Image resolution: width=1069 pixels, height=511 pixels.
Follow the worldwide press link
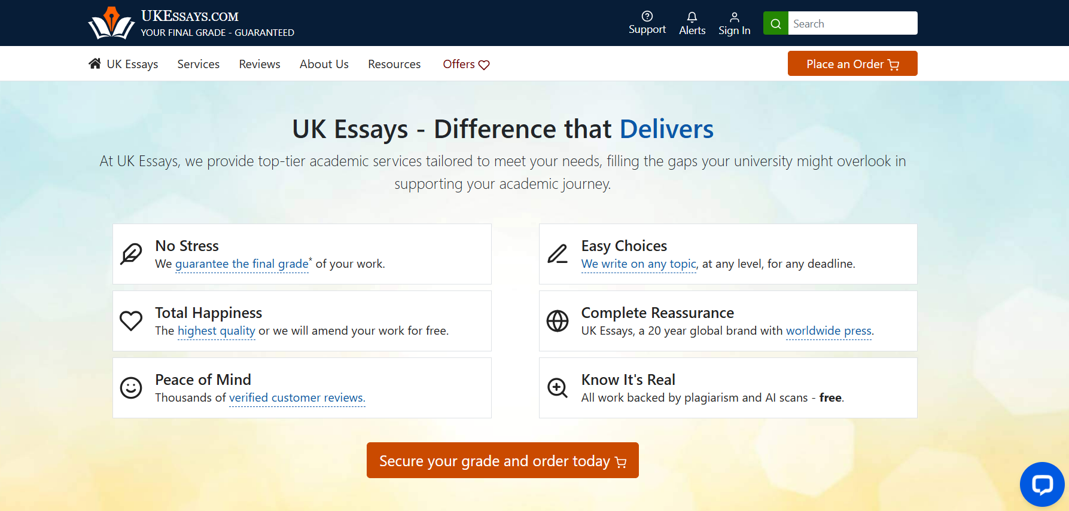pyautogui.click(x=829, y=331)
